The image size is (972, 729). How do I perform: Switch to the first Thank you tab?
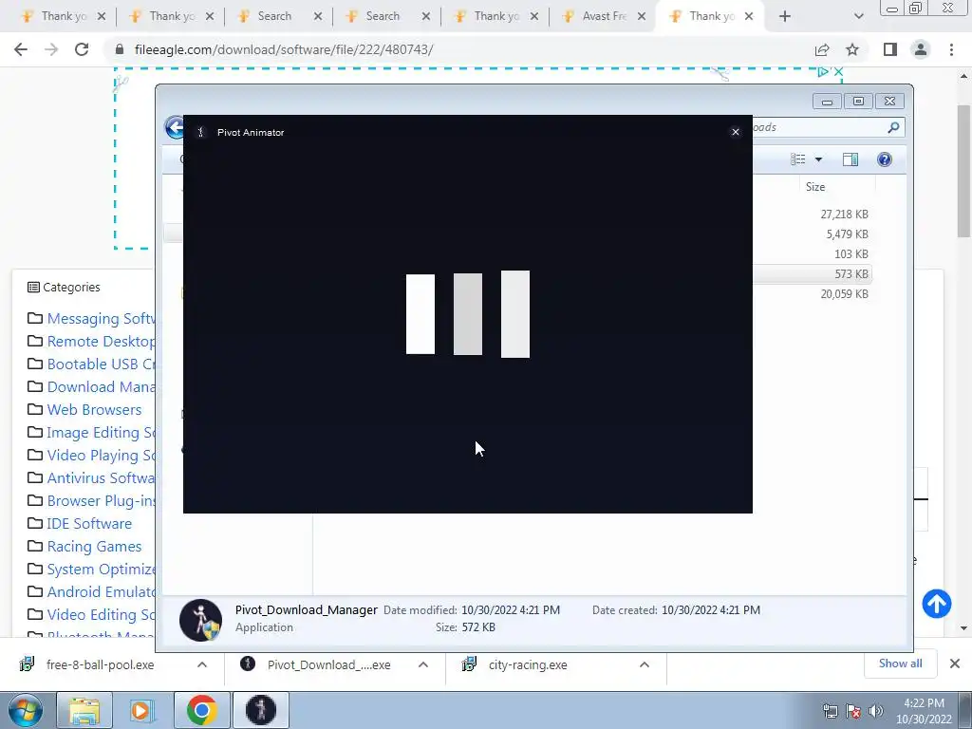point(62,17)
